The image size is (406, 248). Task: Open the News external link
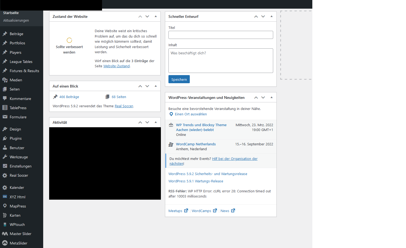click(x=228, y=211)
